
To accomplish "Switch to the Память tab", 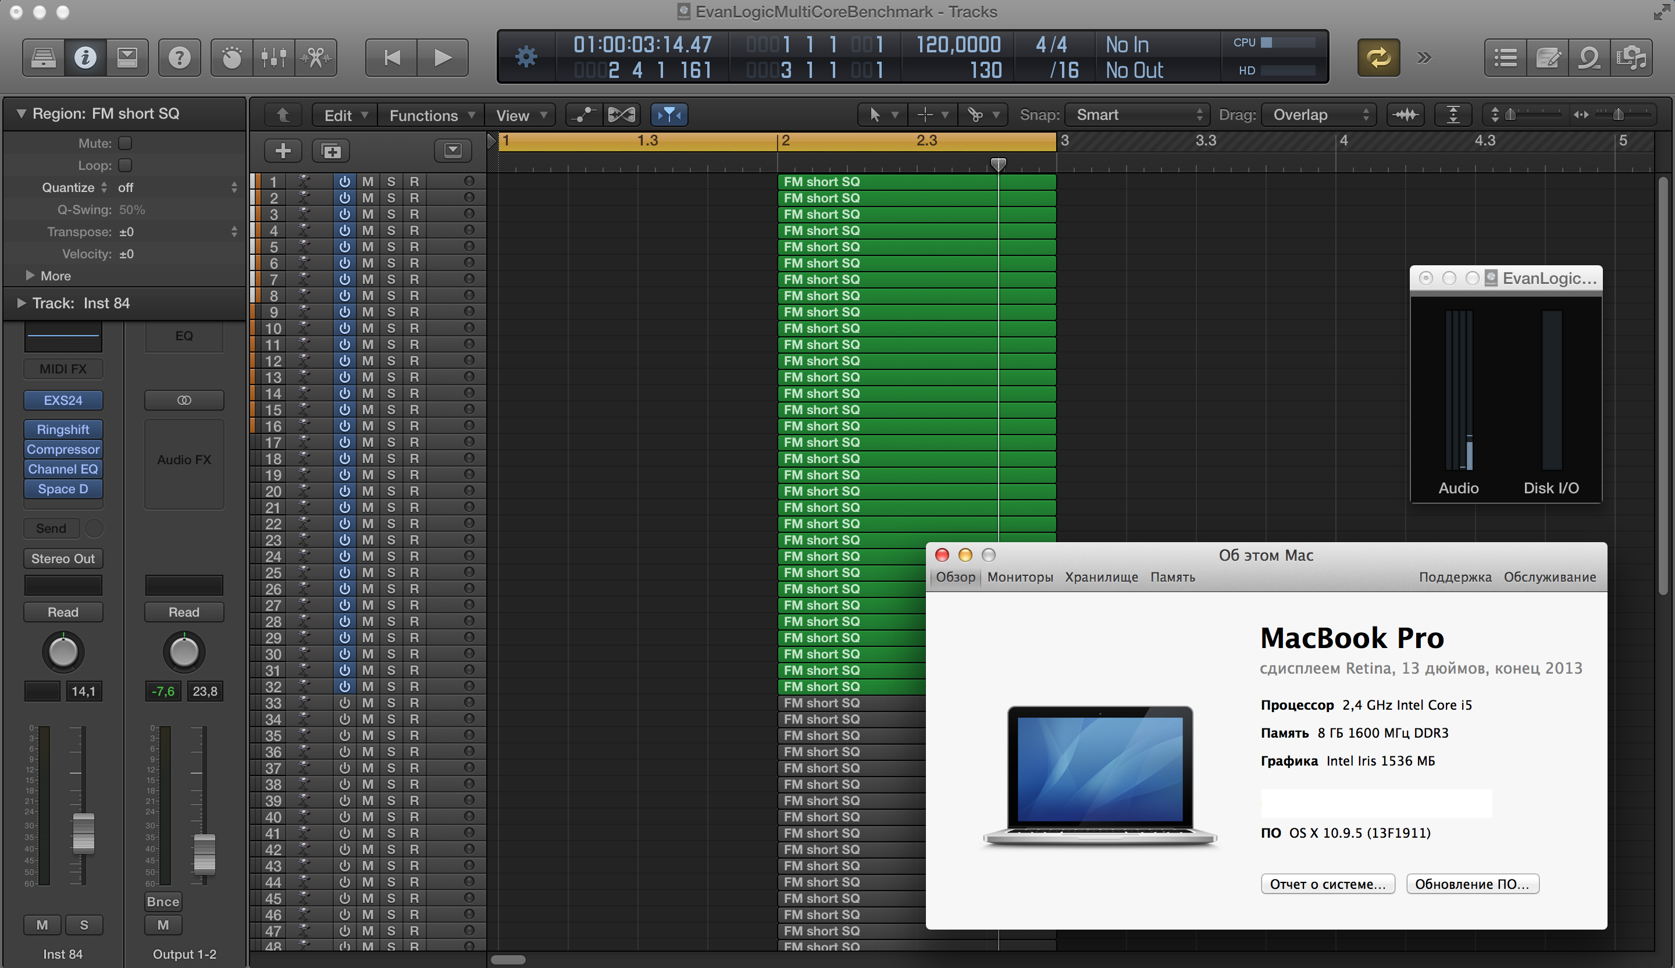I will [x=1172, y=577].
